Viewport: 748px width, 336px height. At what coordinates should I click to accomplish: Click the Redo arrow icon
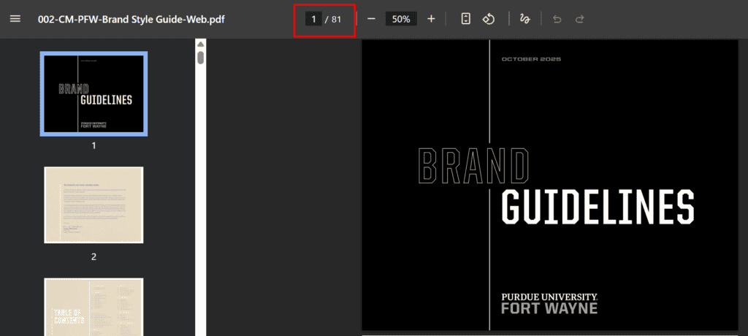click(579, 19)
